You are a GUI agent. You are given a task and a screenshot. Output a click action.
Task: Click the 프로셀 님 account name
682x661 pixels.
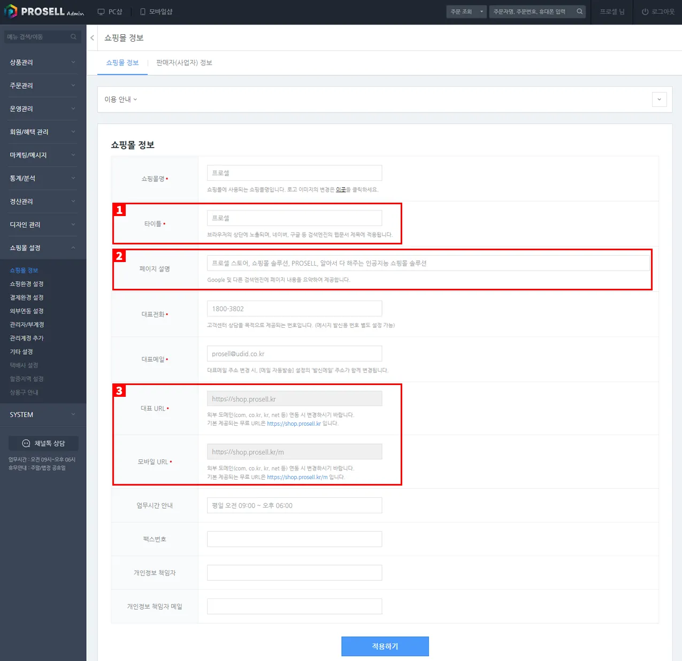click(612, 12)
